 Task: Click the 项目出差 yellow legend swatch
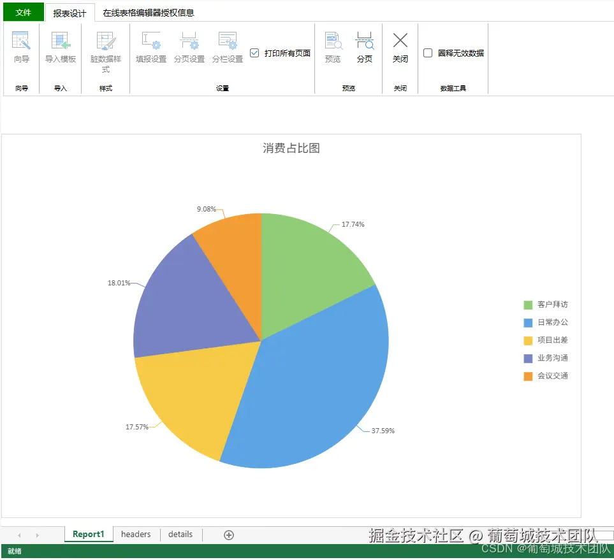pos(528,340)
